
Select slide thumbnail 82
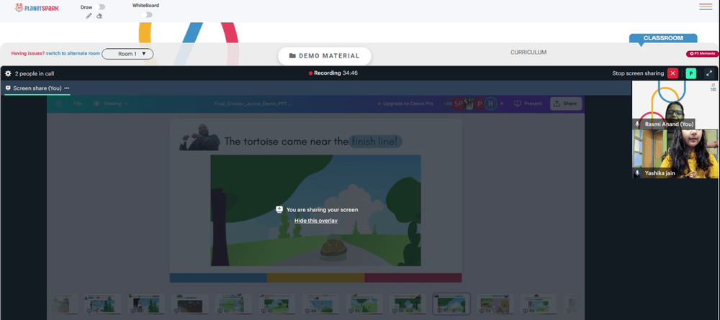233,304
